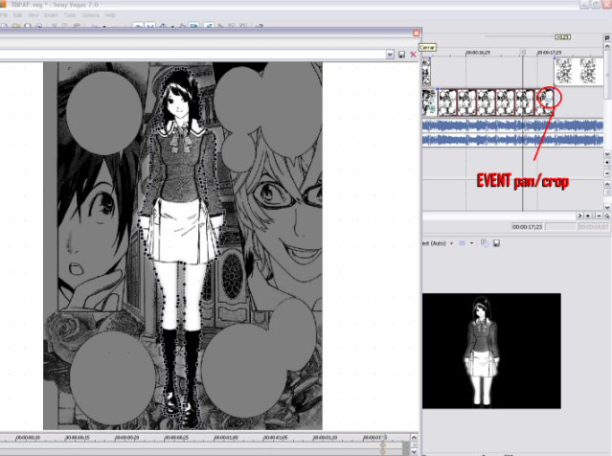Delete the pan/crop preset
The width and height of the screenshot is (612, 456).
[413, 55]
